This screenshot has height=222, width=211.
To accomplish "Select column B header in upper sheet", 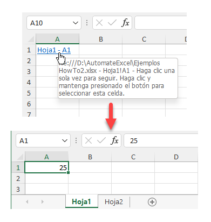I will point(101,39).
